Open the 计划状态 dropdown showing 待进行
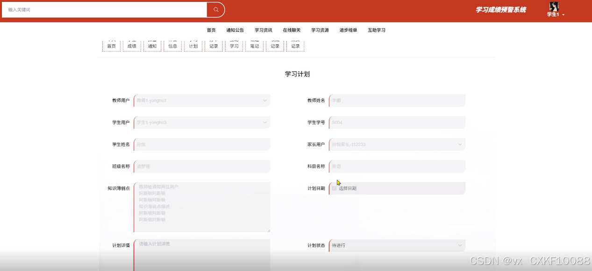 click(397, 245)
